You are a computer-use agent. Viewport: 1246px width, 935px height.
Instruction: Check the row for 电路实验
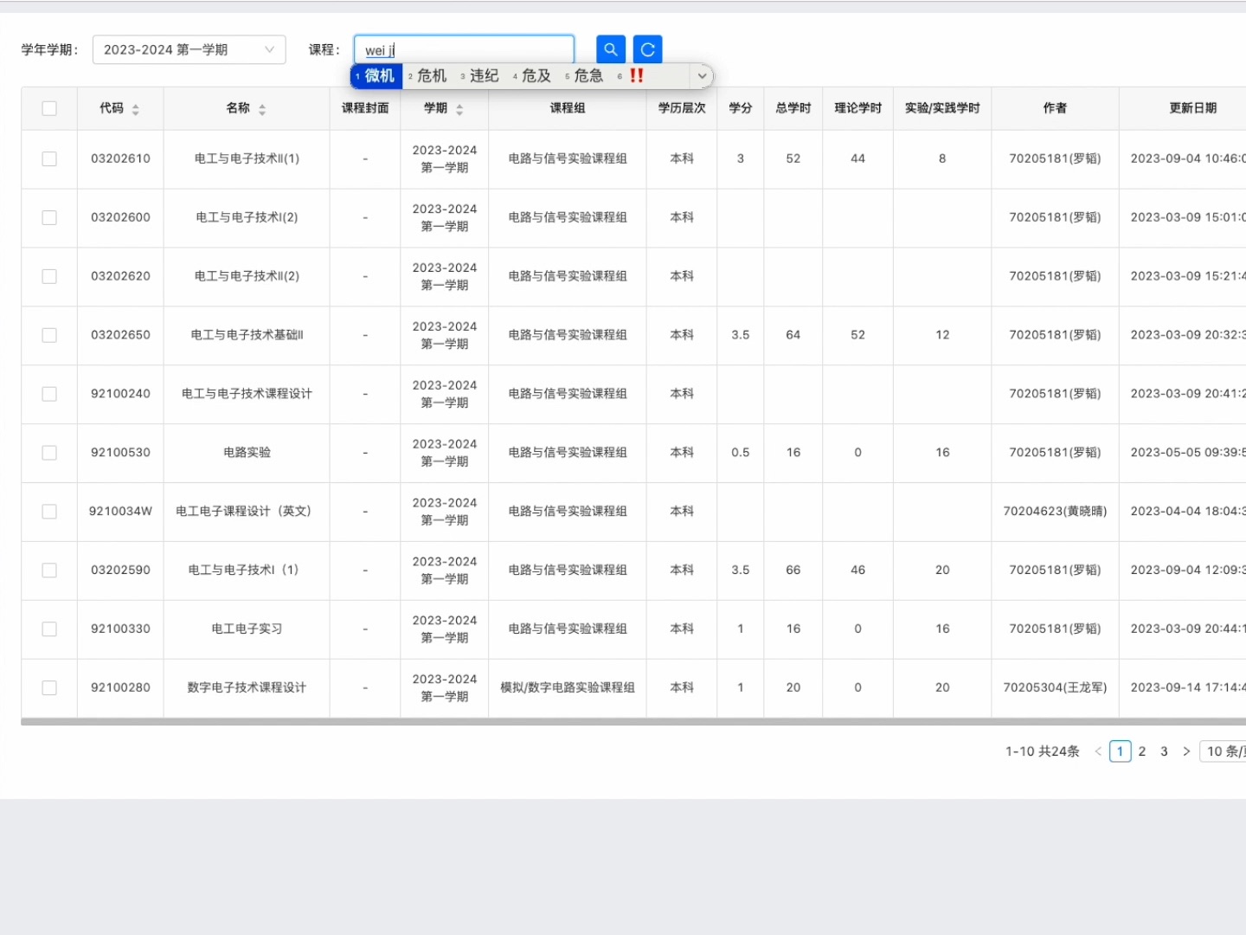[x=49, y=453]
